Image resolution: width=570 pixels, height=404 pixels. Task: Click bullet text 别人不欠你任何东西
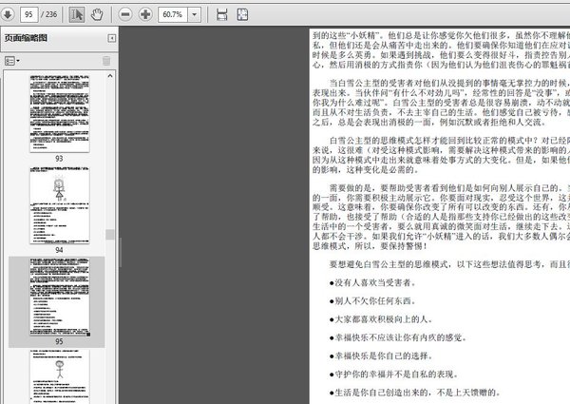click(x=372, y=300)
